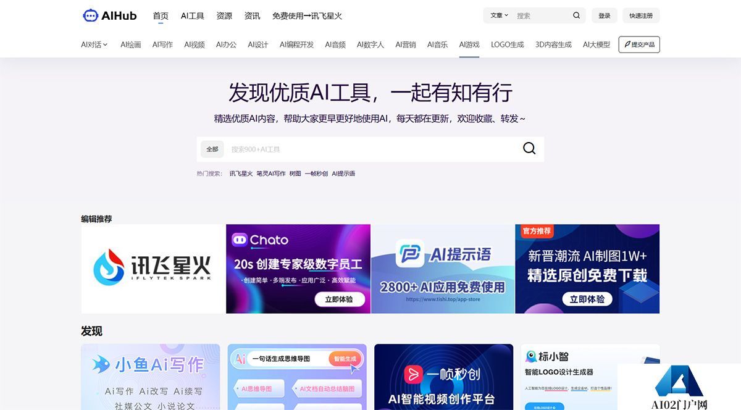Click the 编辑推荐 section heading
Viewport: 741px width, 410px height.
coord(96,219)
